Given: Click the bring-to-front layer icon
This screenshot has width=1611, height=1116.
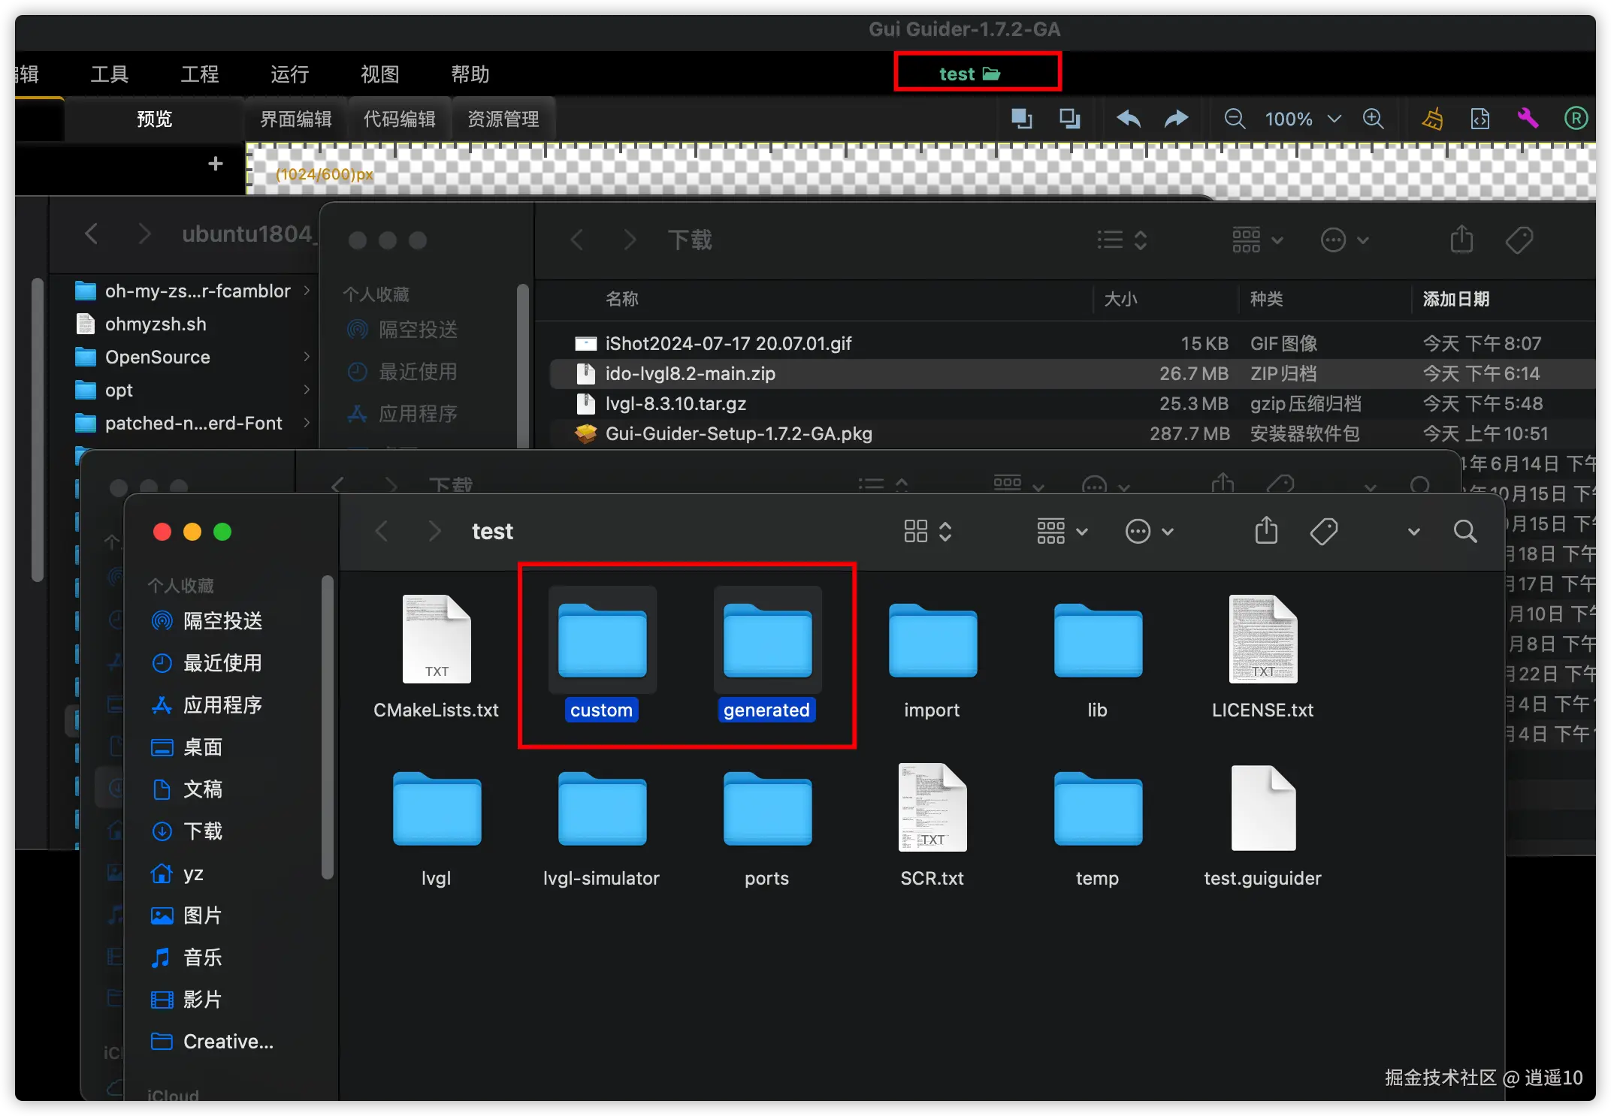Looking at the screenshot, I should coord(1021,119).
